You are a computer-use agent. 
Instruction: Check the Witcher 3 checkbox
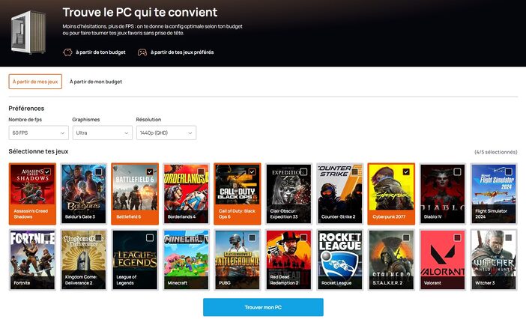tap(509, 238)
